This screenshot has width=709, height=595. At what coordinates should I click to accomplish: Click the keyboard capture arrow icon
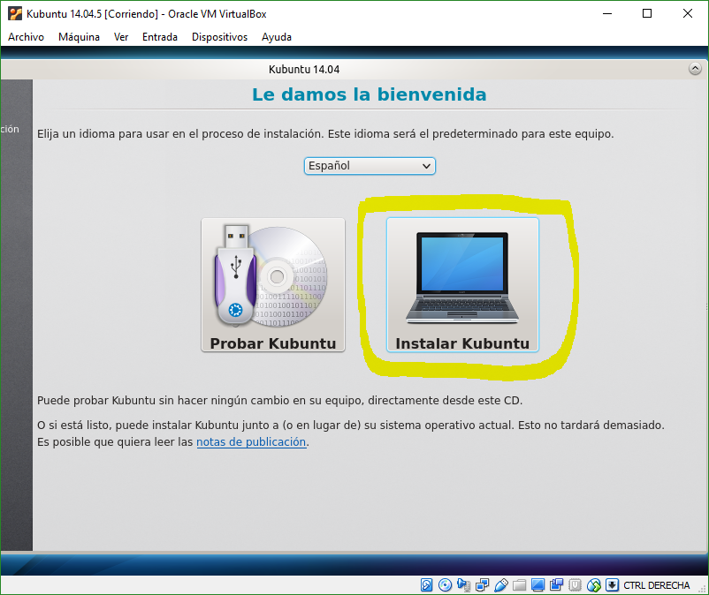(x=612, y=585)
